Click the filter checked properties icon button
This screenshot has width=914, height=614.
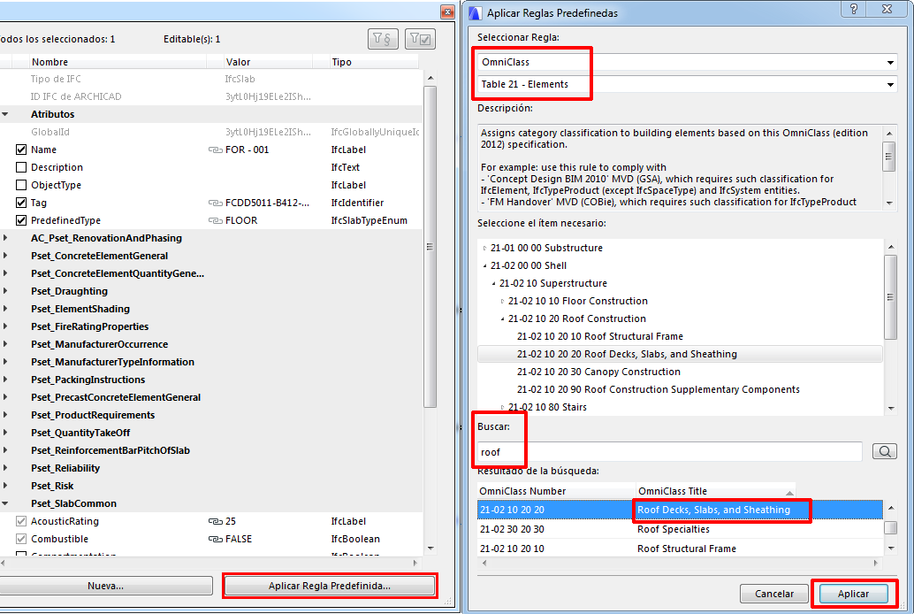420,39
